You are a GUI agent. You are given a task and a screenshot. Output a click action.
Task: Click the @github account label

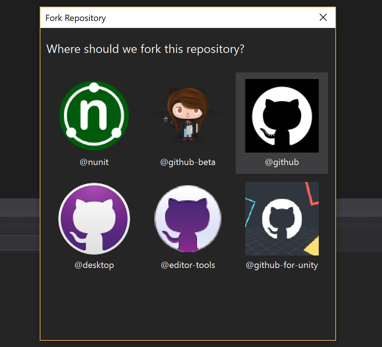pyautogui.click(x=282, y=162)
